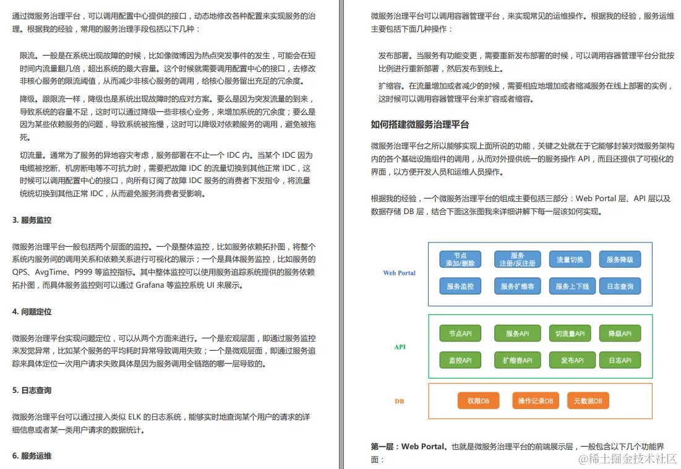This screenshot has height=469, width=681.
Task: Click the 服务上下线 blue box
Action: [x=572, y=286]
